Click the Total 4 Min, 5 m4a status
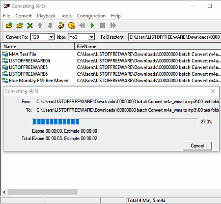The image size is (221, 204). click(146, 201)
